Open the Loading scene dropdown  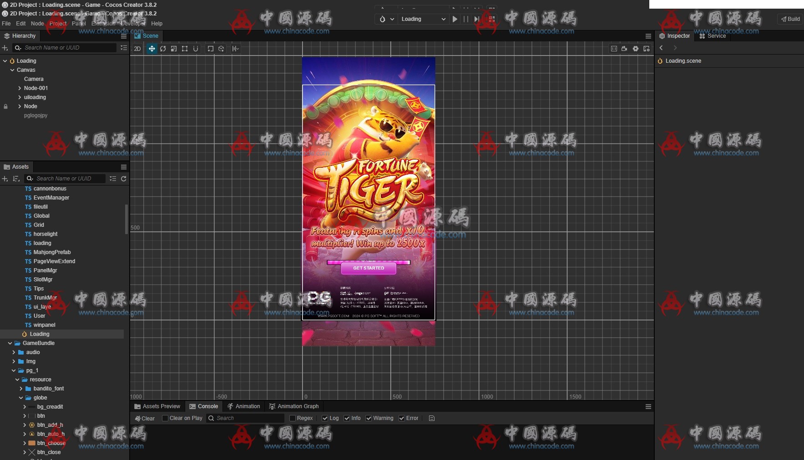click(x=423, y=19)
